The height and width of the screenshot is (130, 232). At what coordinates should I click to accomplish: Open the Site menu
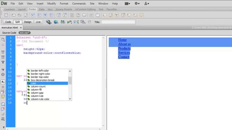click(x=92, y=4)
